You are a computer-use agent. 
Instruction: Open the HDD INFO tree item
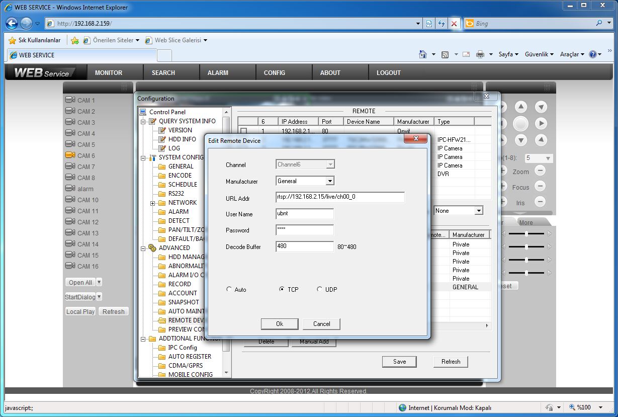pyautogui.click(x=182, y=139)
